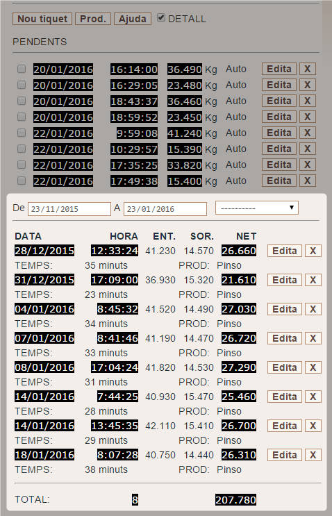Edit the 28/12/2015 record

285,251
